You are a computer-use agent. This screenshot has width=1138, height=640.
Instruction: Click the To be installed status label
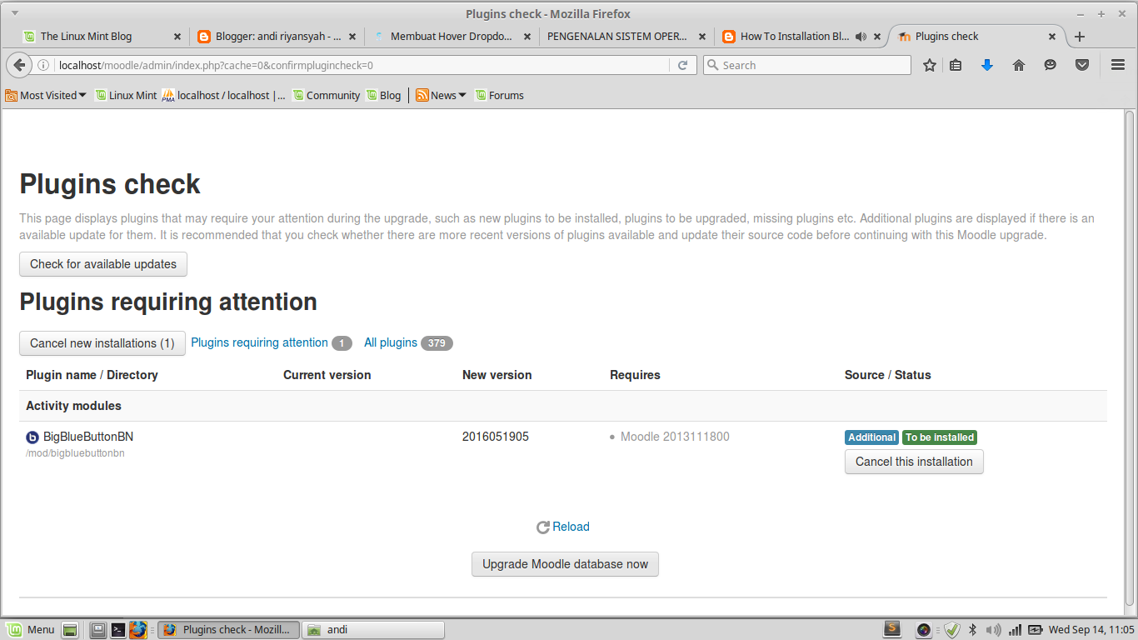click(940, 437)
